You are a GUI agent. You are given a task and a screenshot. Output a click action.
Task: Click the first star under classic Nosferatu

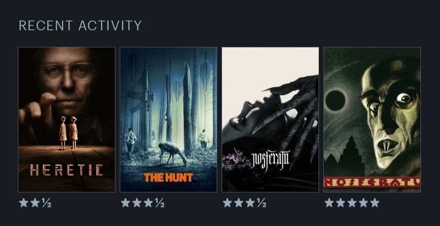329,203
